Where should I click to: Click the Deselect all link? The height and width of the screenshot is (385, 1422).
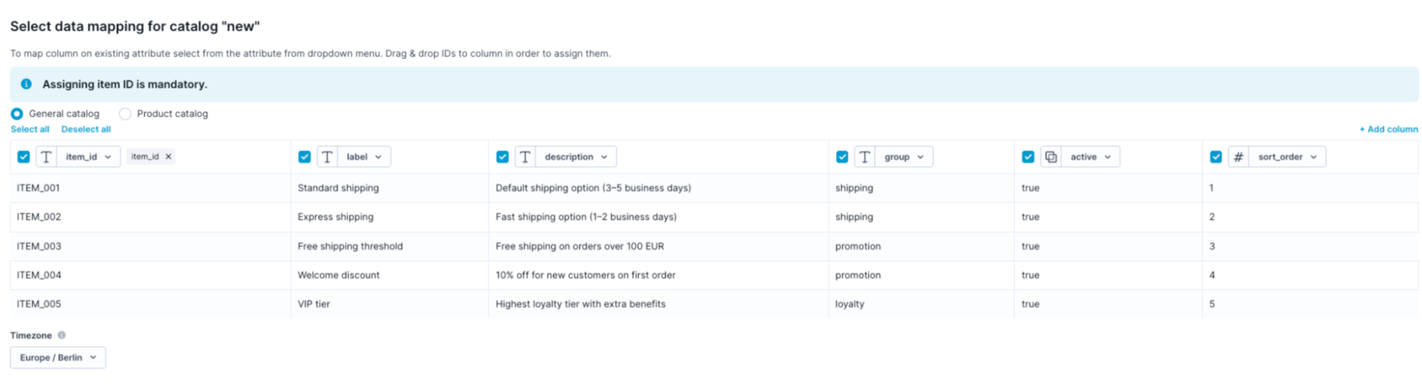click(x=86, y=129)
